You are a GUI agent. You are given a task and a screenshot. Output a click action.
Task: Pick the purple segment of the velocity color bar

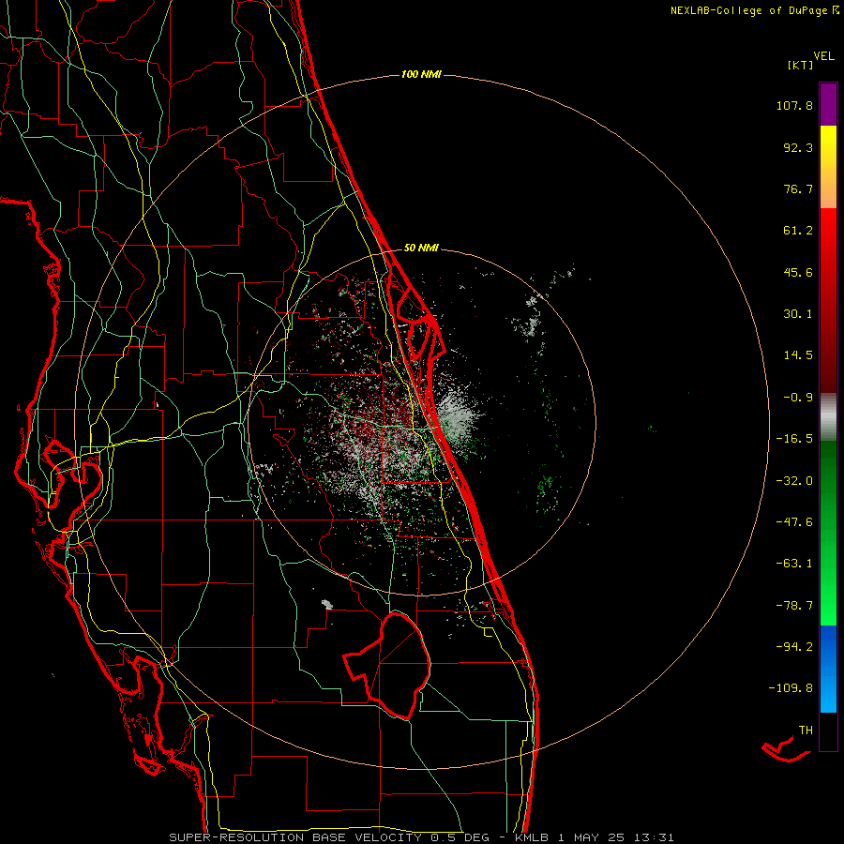click(x=828, y=104)
